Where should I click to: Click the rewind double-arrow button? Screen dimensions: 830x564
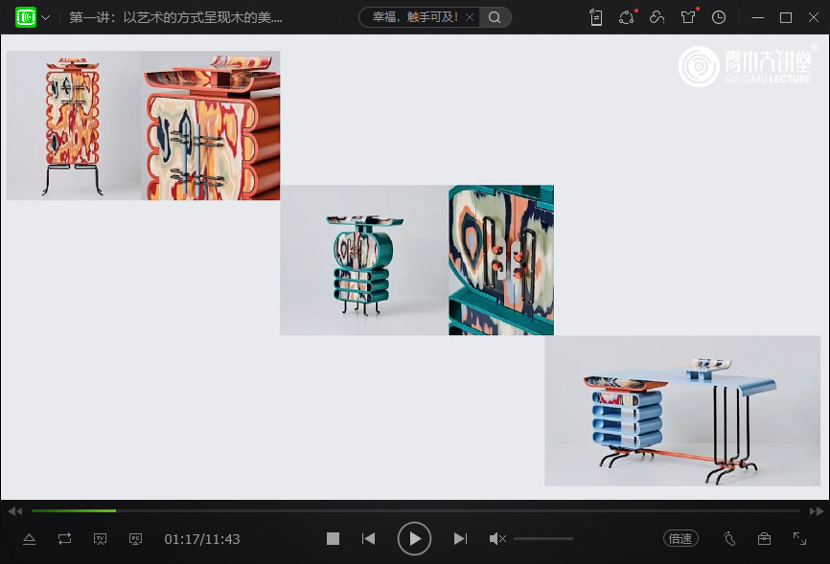click(x=14, y=511)
